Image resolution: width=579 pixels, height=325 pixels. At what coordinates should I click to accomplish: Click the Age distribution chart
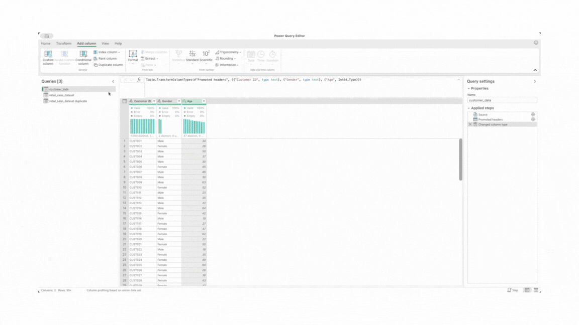point(194,126)
